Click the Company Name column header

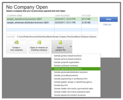pyautogui.click(x=15, y=16)
